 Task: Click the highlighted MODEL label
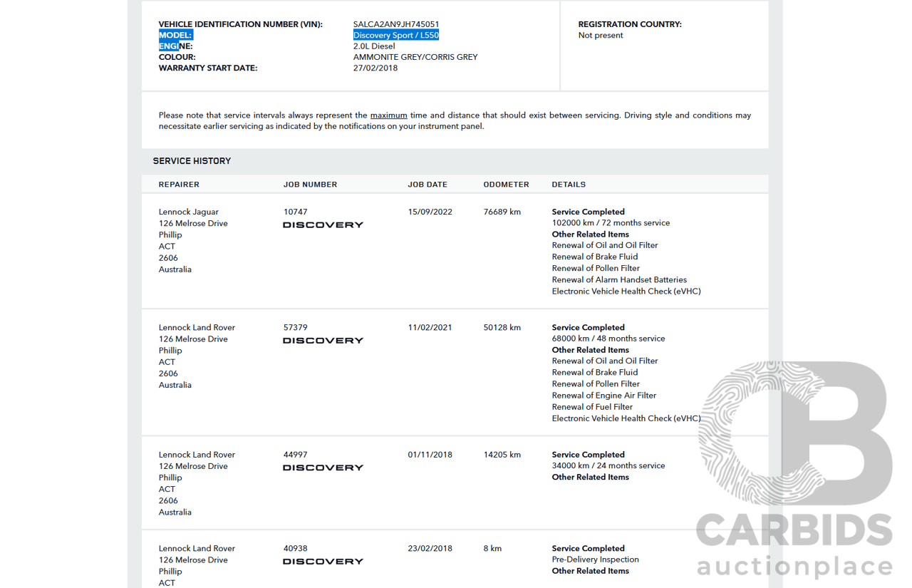[175, 36]
